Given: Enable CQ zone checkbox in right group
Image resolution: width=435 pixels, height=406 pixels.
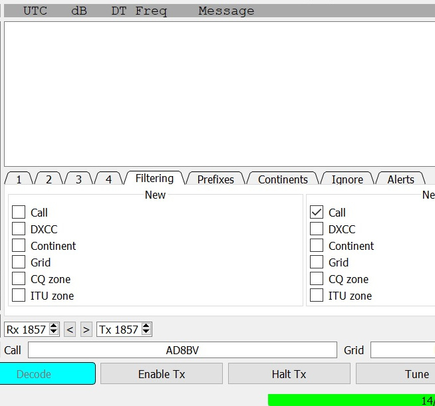Looking at the screenshot, I should pyautogui.click(x=317, y=279).
